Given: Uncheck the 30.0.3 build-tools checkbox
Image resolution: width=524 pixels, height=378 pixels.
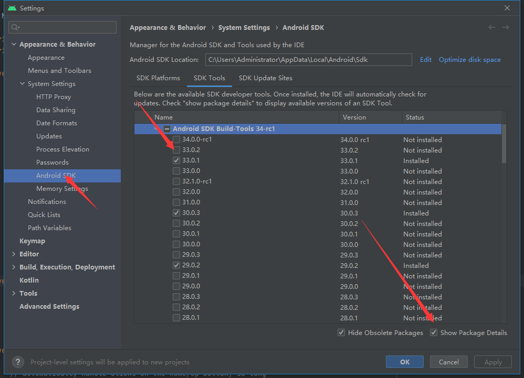Looking at the screenshot, I should [x=176, y=213].
